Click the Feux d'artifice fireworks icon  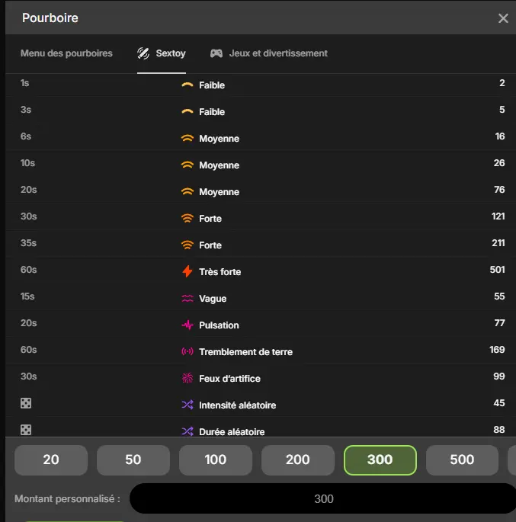coord(187,379)
